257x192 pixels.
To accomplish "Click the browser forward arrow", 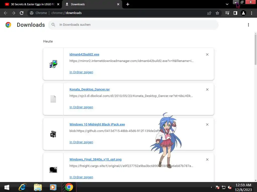I will (x=14, y=13).
